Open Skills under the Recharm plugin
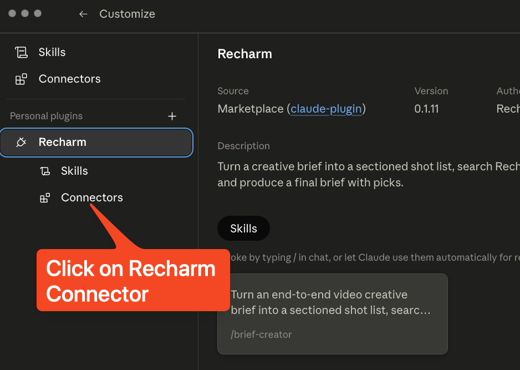 [74, 171]
